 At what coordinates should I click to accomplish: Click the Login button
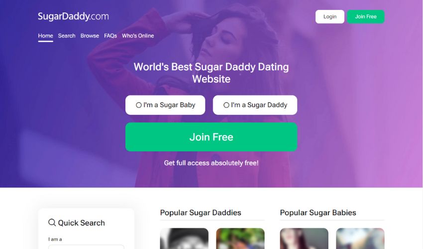coord(330,17)
